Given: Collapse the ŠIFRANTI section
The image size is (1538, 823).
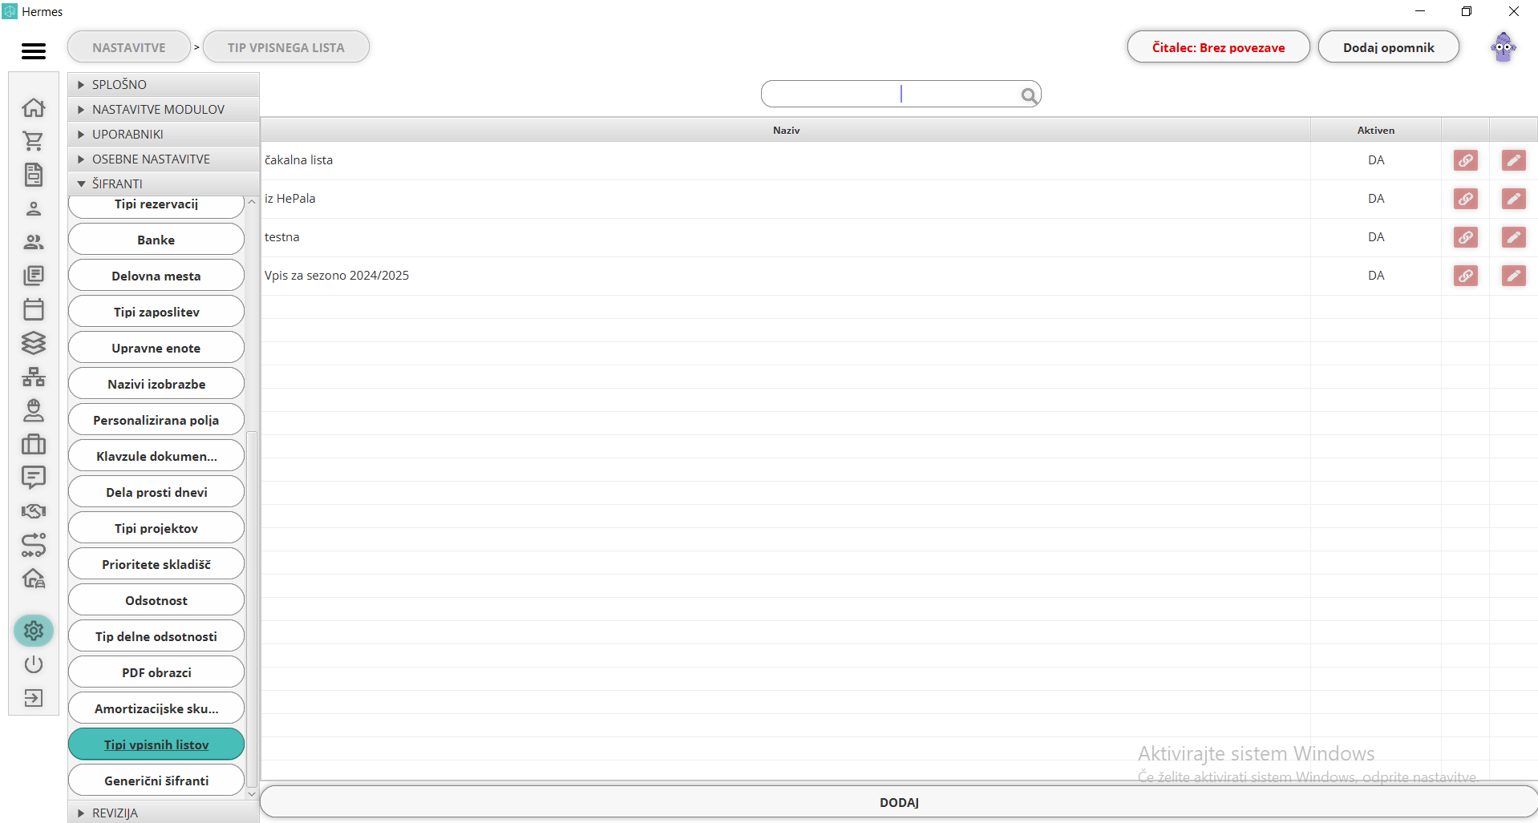Looking at the screenshot, I should tap(164, 184).
